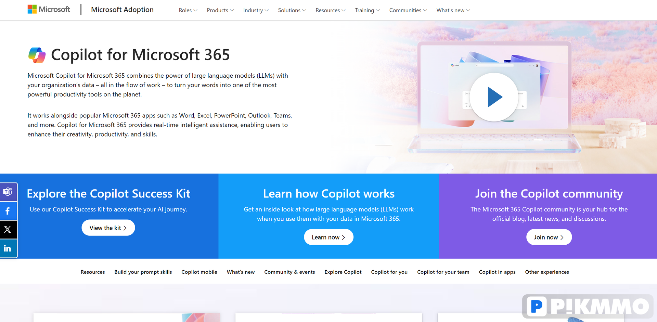Expand the Resources dropdown in header
Screen dimensions: 657x322
pos(331,10)
